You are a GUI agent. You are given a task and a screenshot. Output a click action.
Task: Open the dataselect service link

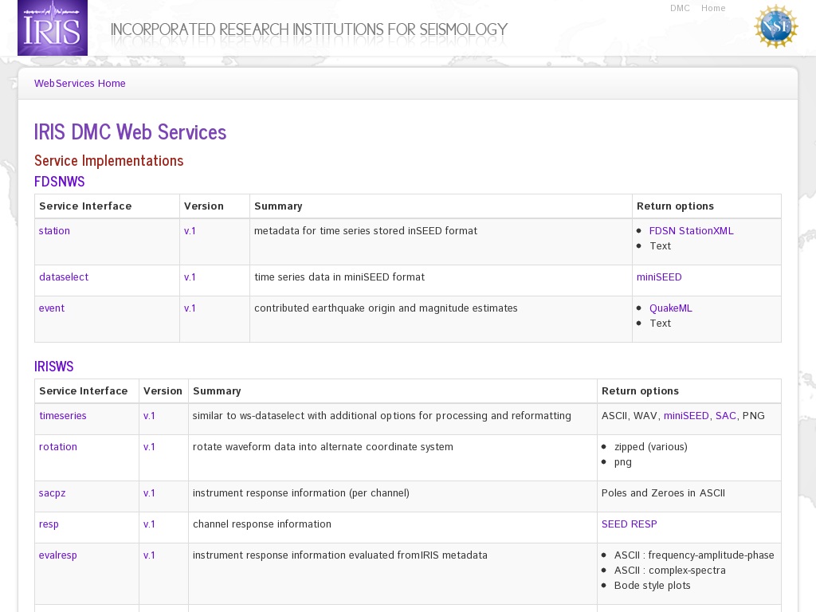[64, 277]
